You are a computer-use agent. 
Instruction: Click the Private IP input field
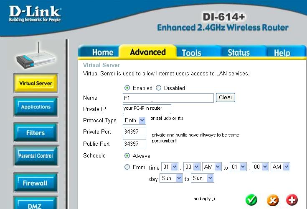tap(147, 109)
